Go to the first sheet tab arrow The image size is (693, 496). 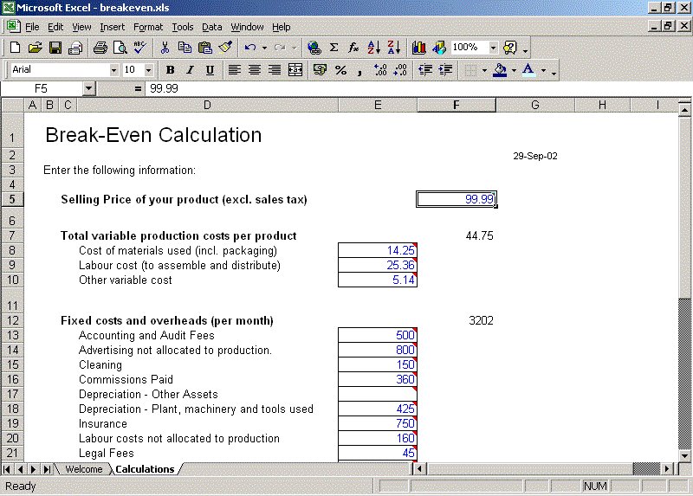(7, 469)
